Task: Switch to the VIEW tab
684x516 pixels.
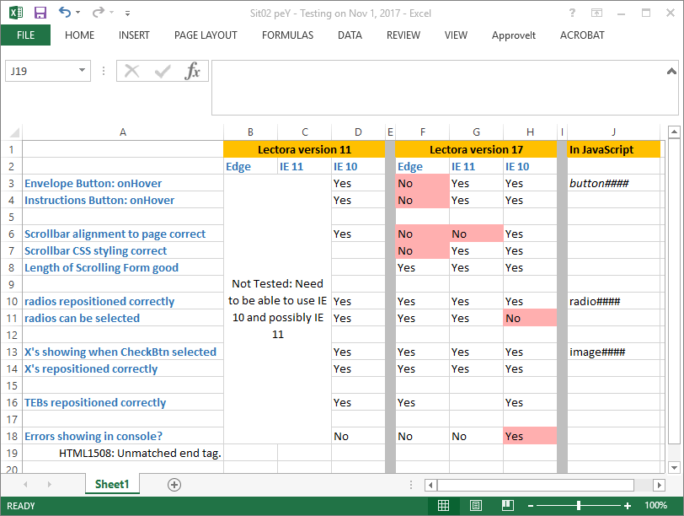Action: click(456, 35)
